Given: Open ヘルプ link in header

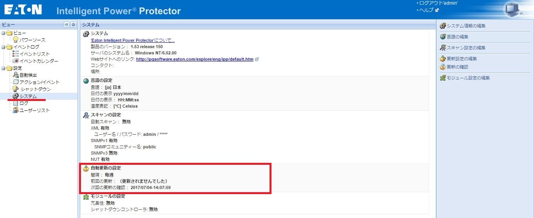Looking at the screenshot, I should pos(427,10).
